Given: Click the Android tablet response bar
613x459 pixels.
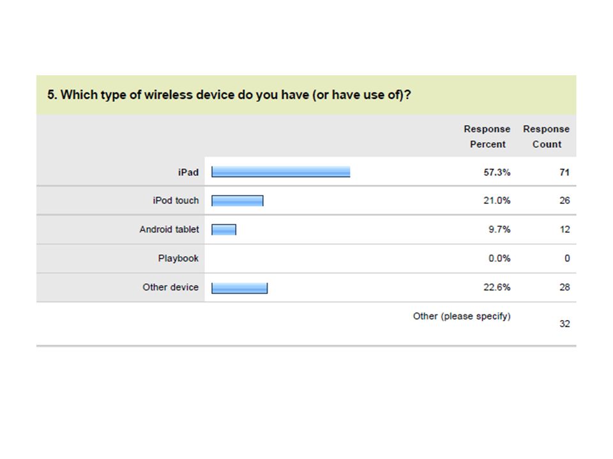Looking at the screenshot, I should point(223,229).
